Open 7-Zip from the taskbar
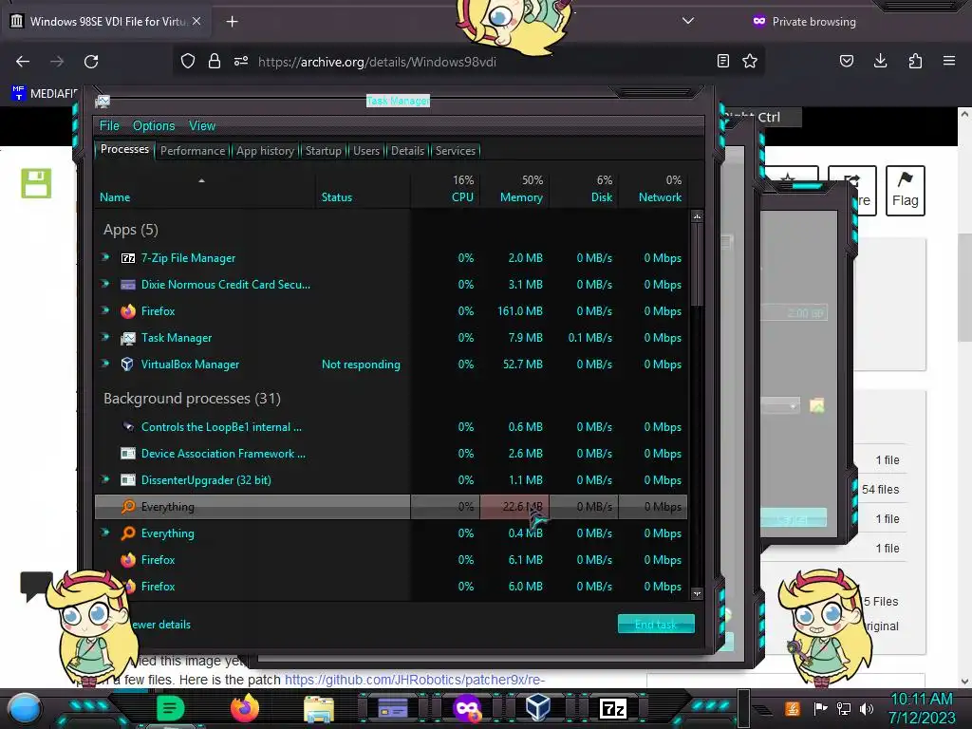 point(612,708)
